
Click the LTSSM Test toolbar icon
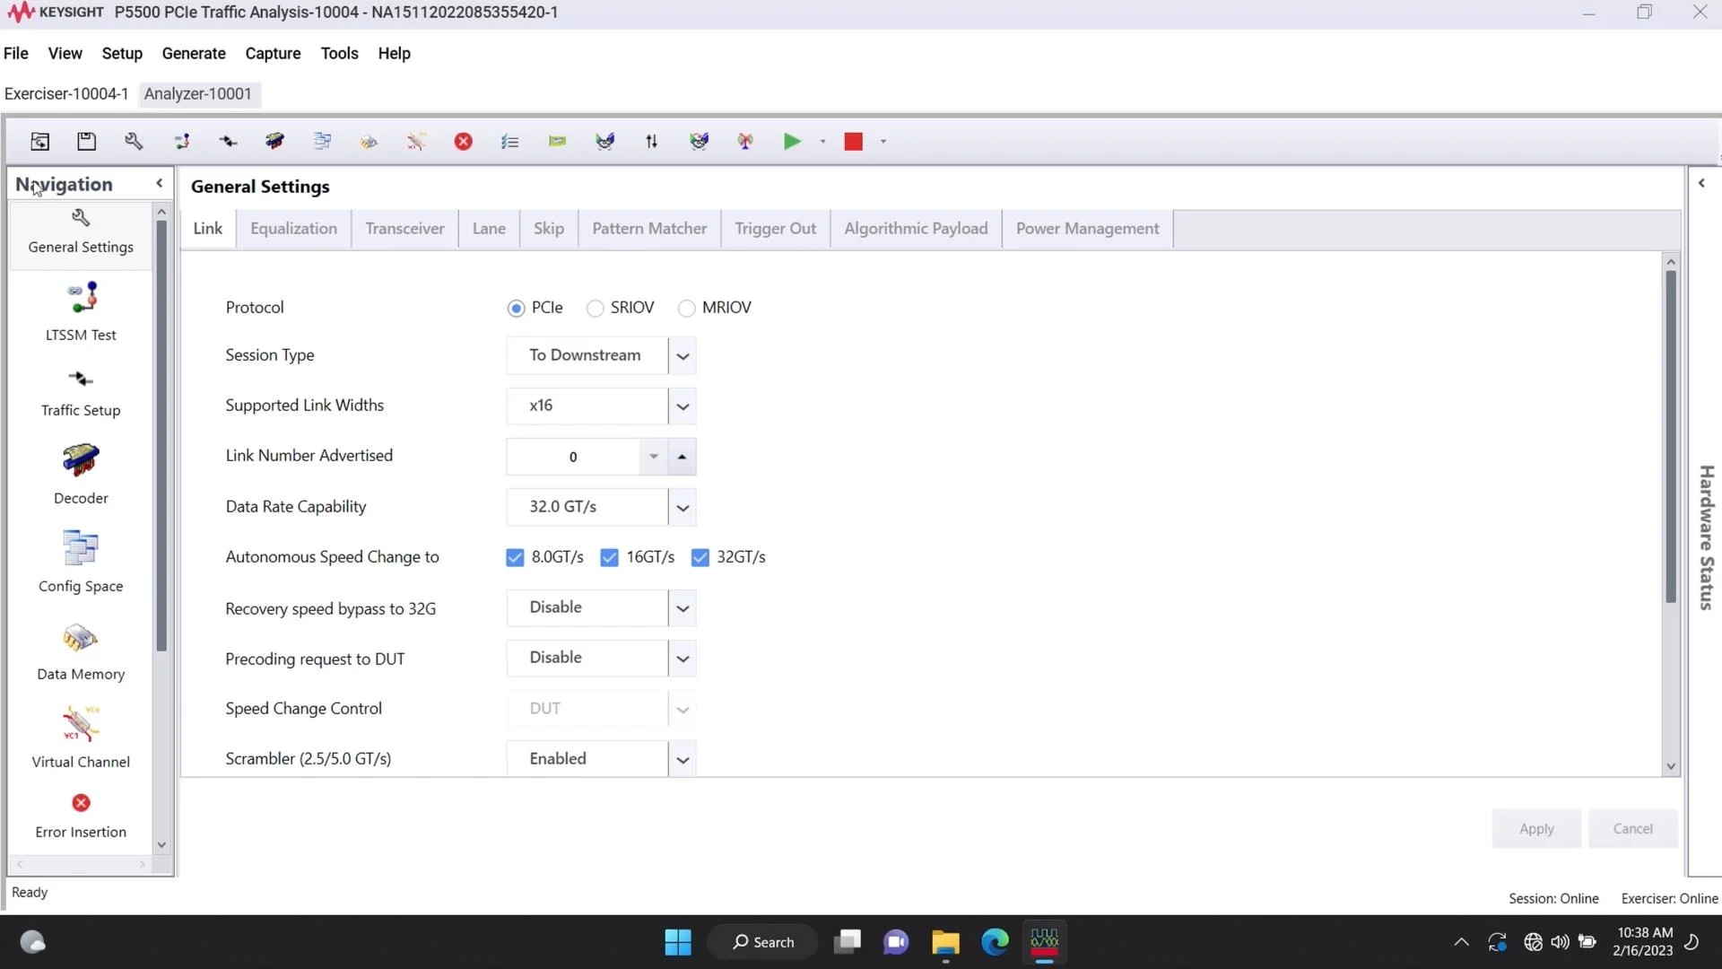pos(181,141)
